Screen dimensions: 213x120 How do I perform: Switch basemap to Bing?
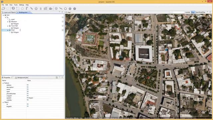click(193, 12)
